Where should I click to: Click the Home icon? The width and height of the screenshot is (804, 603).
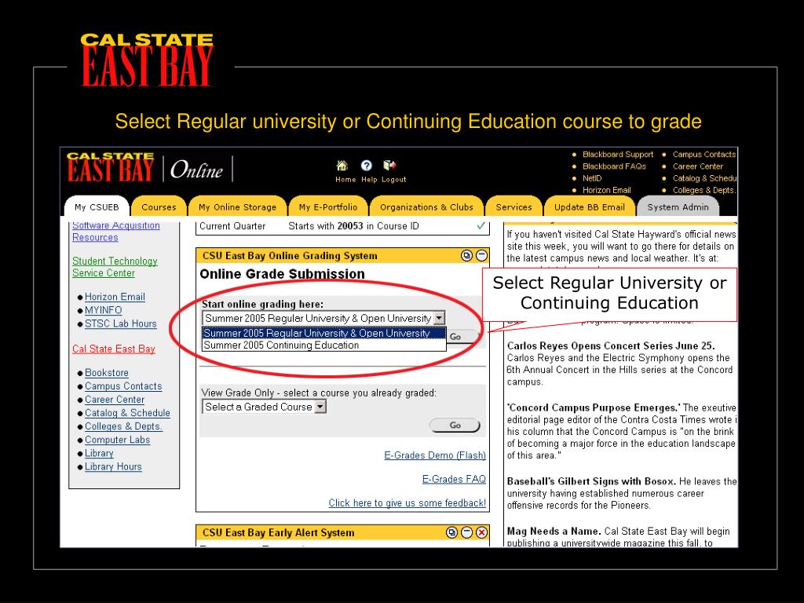coord(342,166)
